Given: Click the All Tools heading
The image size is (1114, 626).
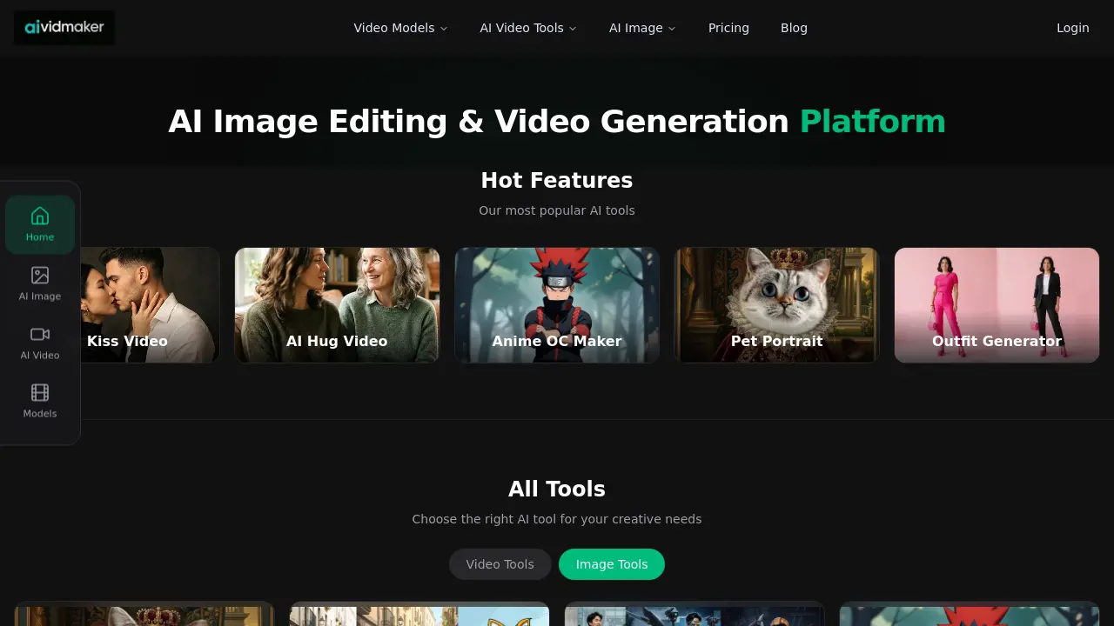Looking at the screenshot, I should [557, 489].
